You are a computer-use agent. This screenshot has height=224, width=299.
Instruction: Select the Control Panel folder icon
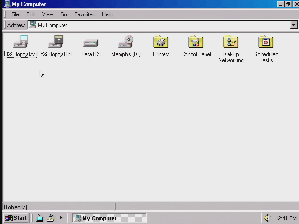click(x=196, y=42)
